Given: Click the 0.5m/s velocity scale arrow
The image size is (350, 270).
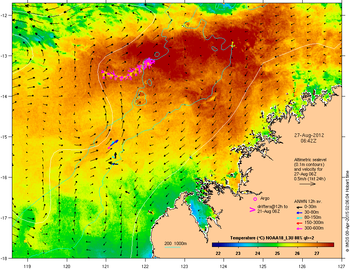Looking at the screenshot, I should (x=307, y=184).
